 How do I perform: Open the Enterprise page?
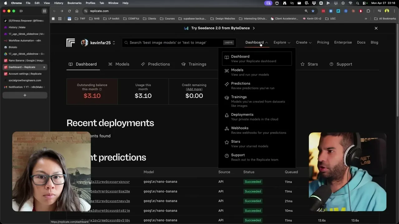(x=343, y=43)
